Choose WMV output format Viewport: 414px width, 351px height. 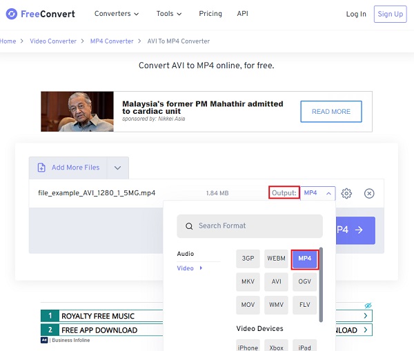(x=276, y=305)
